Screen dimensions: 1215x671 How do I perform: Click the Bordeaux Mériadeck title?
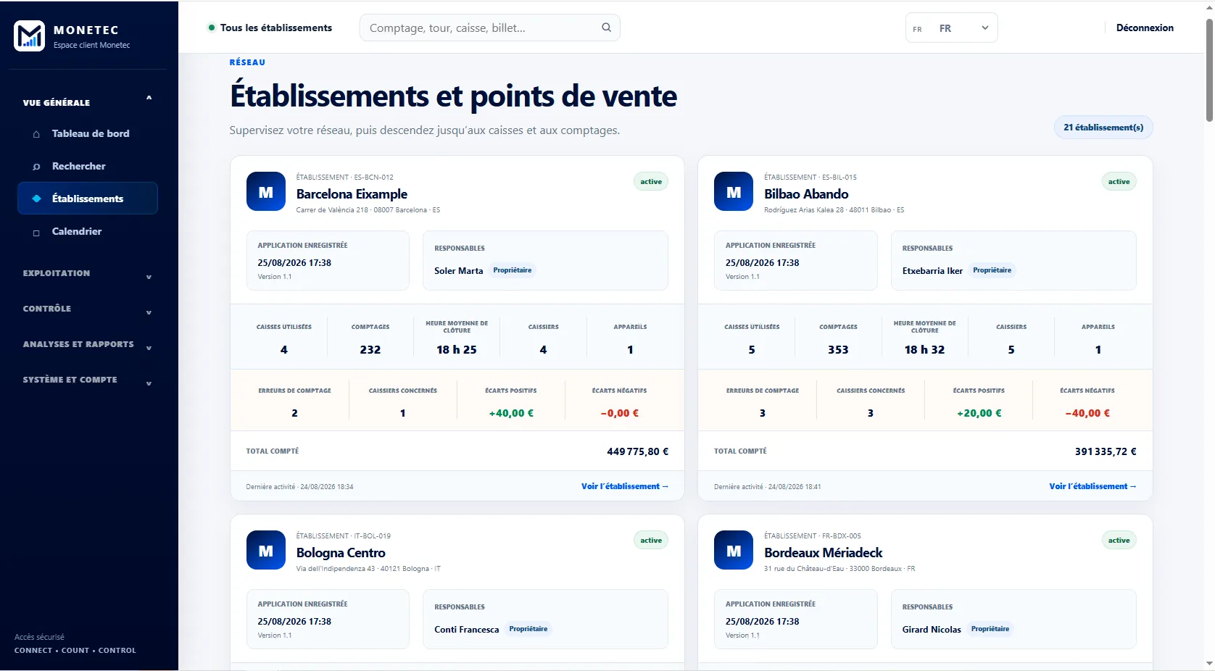(x=823, y=553)
